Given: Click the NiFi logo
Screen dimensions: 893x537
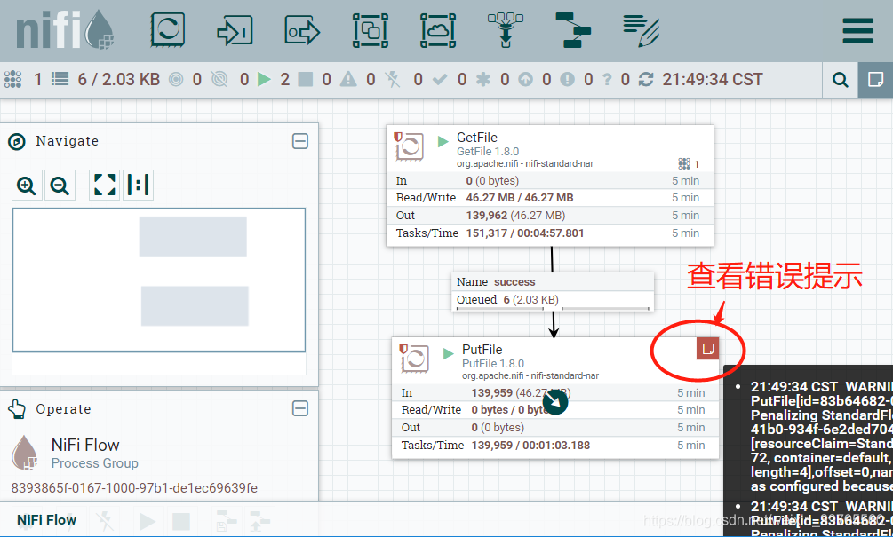Looking at the screenshot, I should pyautogui.click(x=65, y=29).
